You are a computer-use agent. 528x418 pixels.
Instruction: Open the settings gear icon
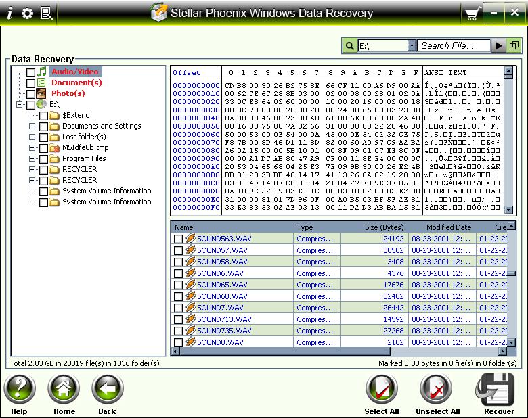click(x=27, y=13)
